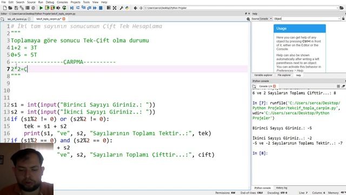This screenshot has width=346, height=195.
Task: Click the Print icon
Action: pos(28,8)
